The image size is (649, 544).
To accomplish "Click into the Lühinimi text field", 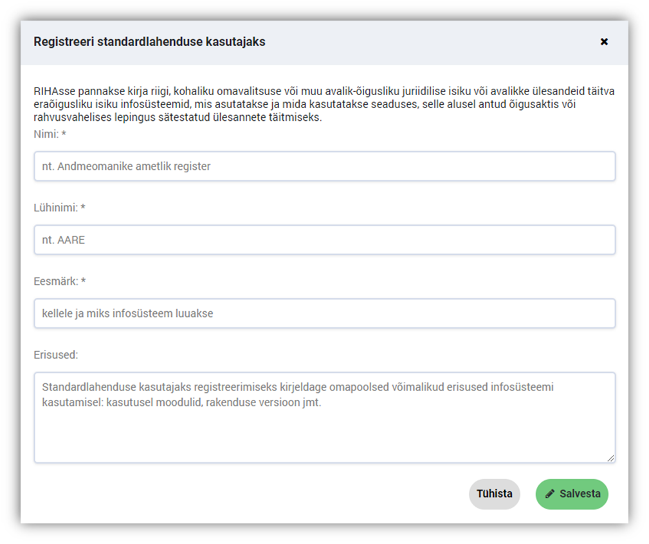I will coord(324,240).
